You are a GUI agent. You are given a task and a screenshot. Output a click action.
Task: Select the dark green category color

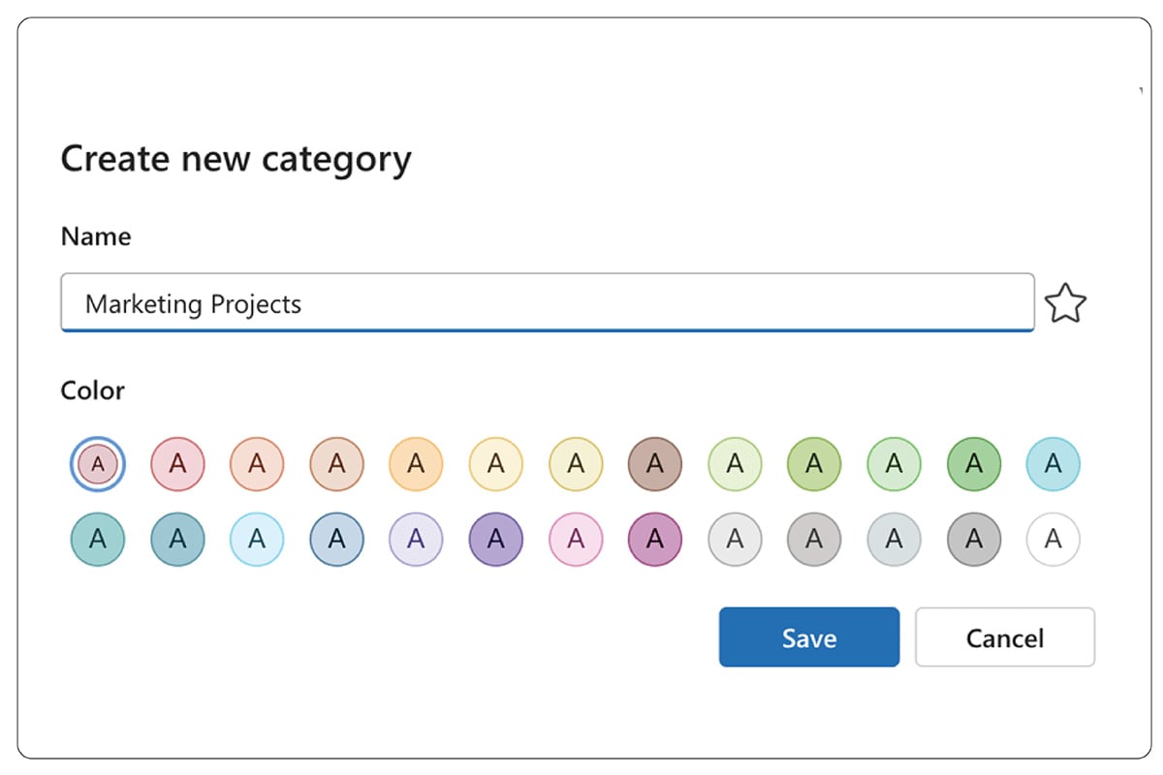click(x=973, y=464)
